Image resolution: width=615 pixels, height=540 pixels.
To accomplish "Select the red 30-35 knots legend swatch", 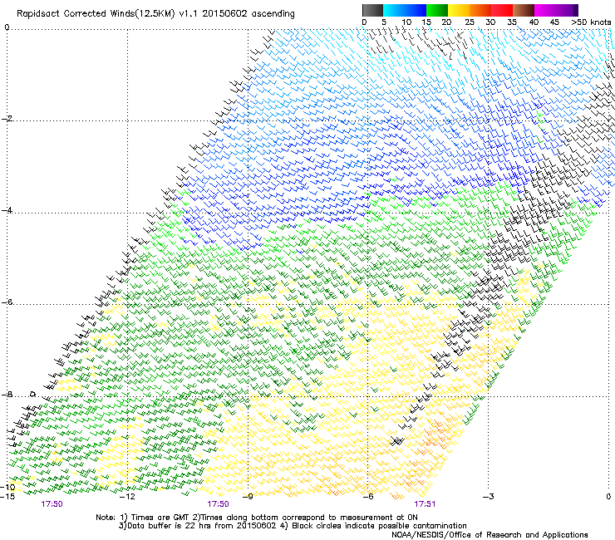I will point(502,10).
